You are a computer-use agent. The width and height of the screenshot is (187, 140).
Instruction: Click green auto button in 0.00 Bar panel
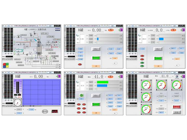[96, 58]
